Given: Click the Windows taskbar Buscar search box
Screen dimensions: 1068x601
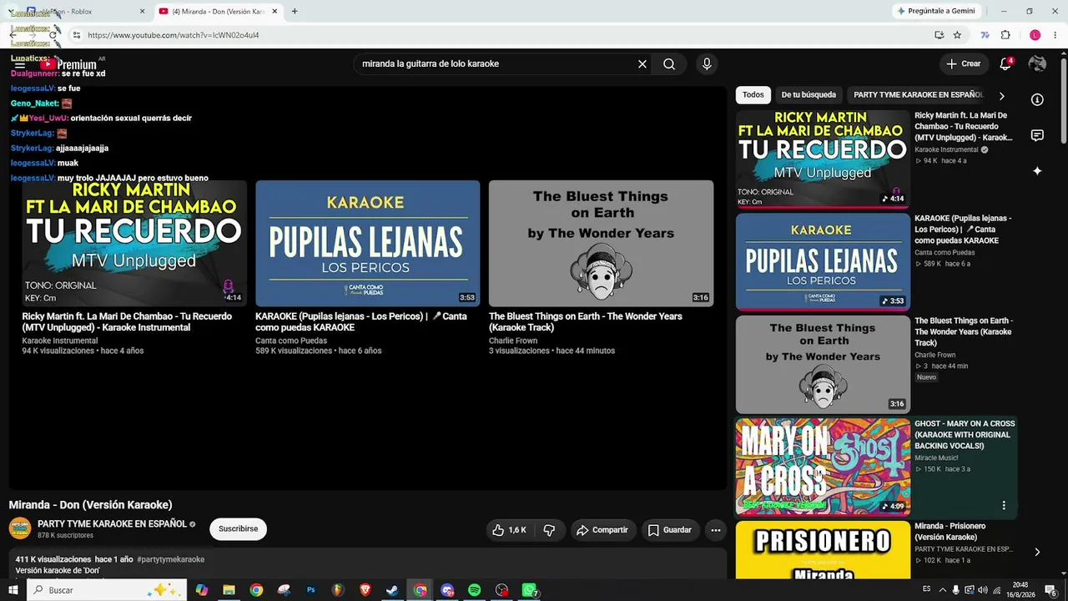Looking at the screenshot, I should 107,590.
